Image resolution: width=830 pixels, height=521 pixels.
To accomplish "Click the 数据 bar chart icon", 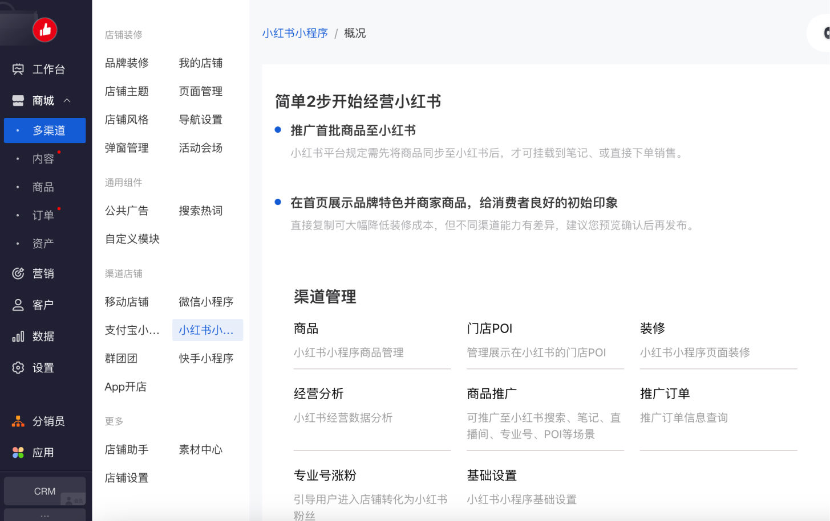I will [18, 336].
